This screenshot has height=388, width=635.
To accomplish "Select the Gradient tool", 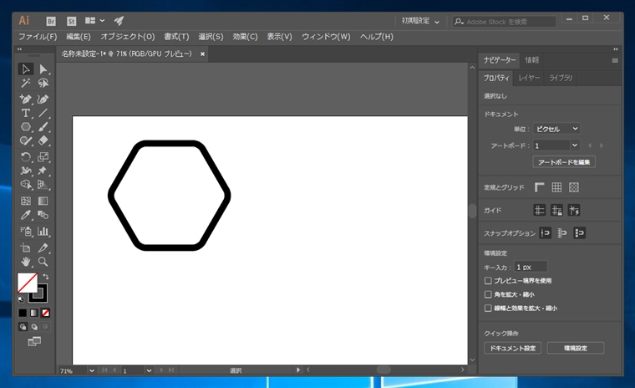I will tap(43, 201).
